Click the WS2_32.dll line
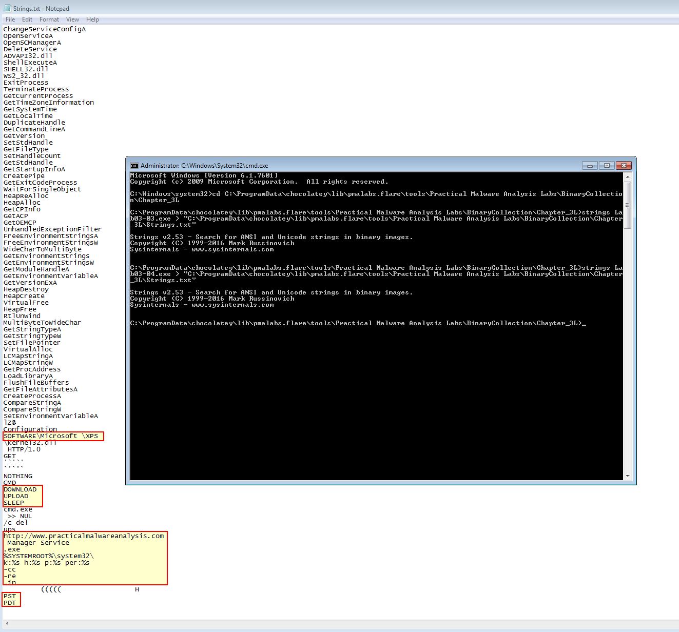Image resolution: width=679 pixels, height=632 pixels. pos(24,76)
